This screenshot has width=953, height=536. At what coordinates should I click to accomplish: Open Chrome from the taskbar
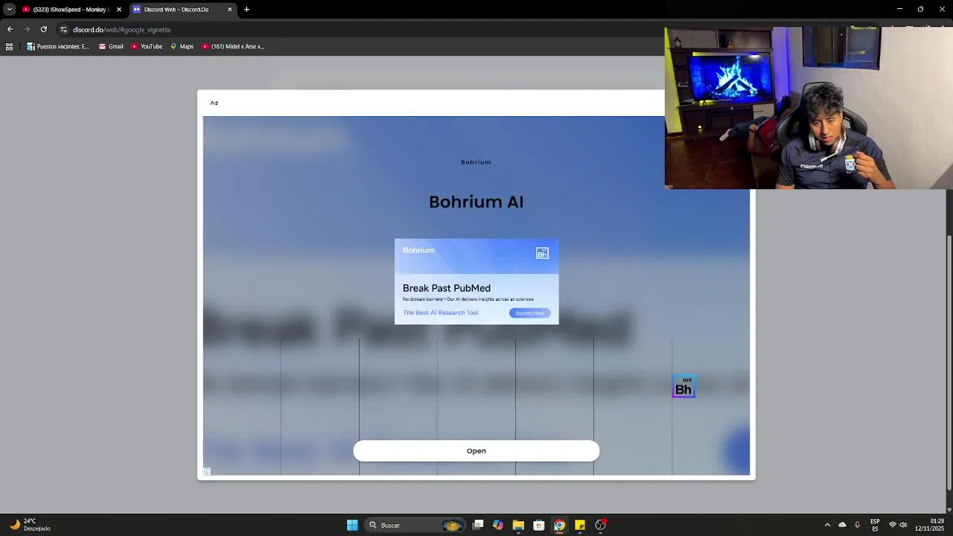pos(559,525)
